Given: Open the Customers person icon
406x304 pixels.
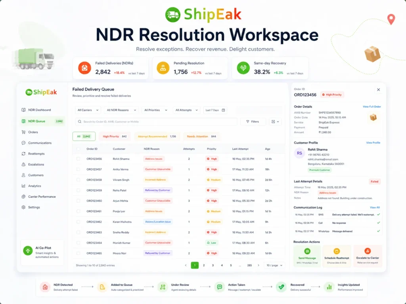Looking at the screenshot, I should pos(23,175).
